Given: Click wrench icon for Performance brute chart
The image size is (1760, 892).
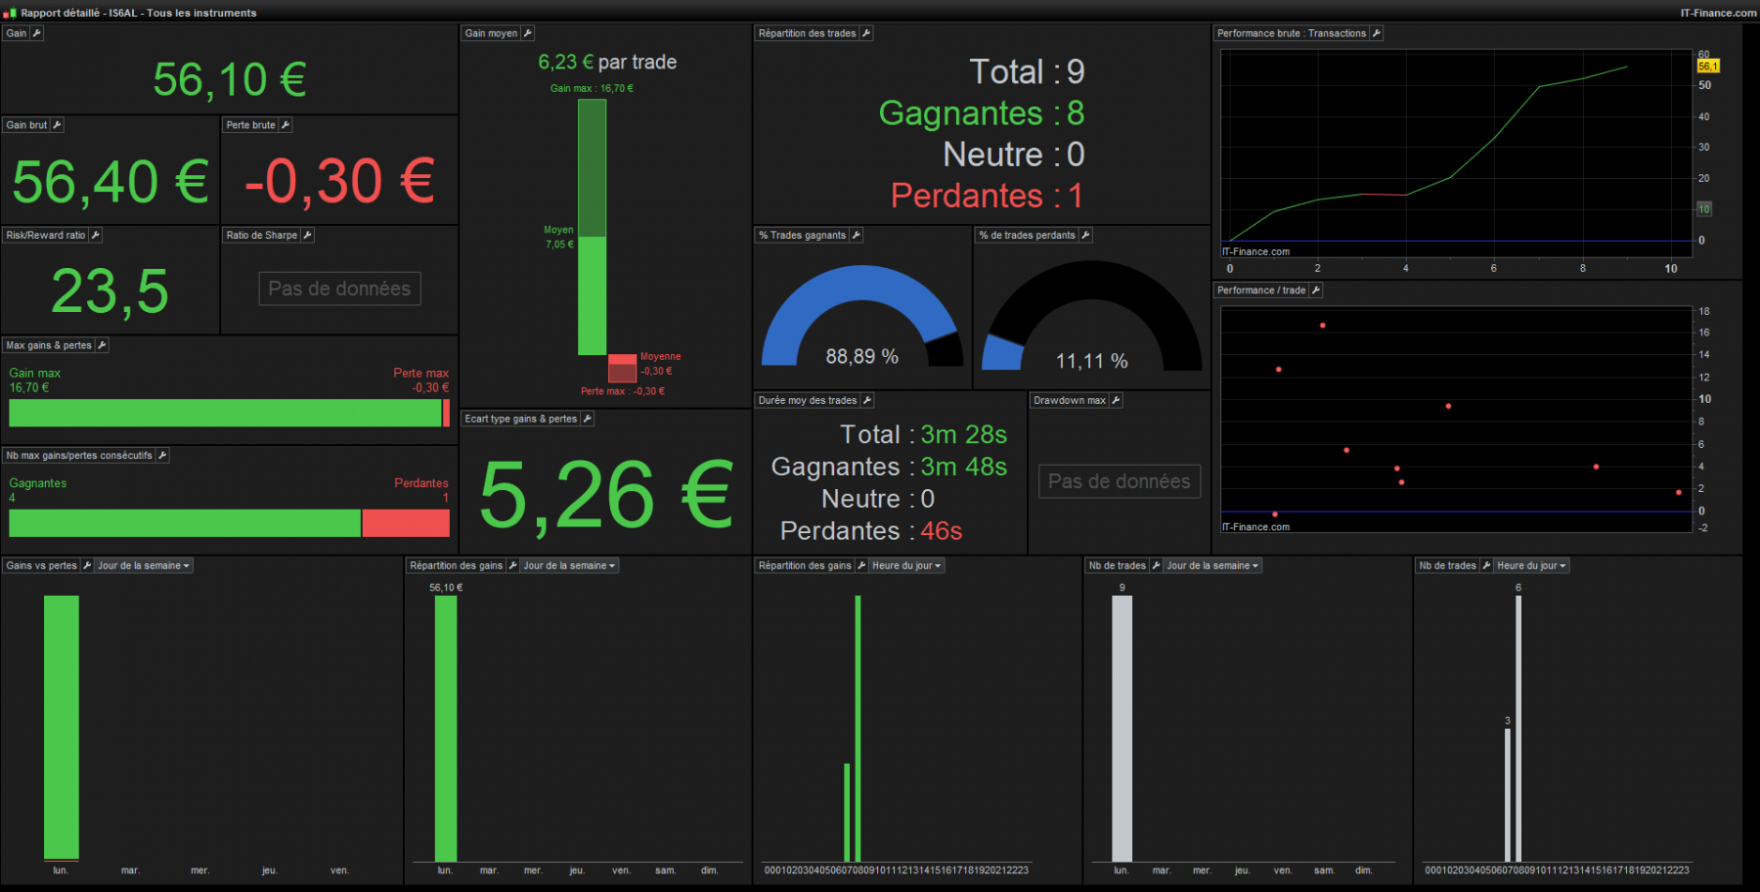Looking at the screenshot, I should (1377, 33).
